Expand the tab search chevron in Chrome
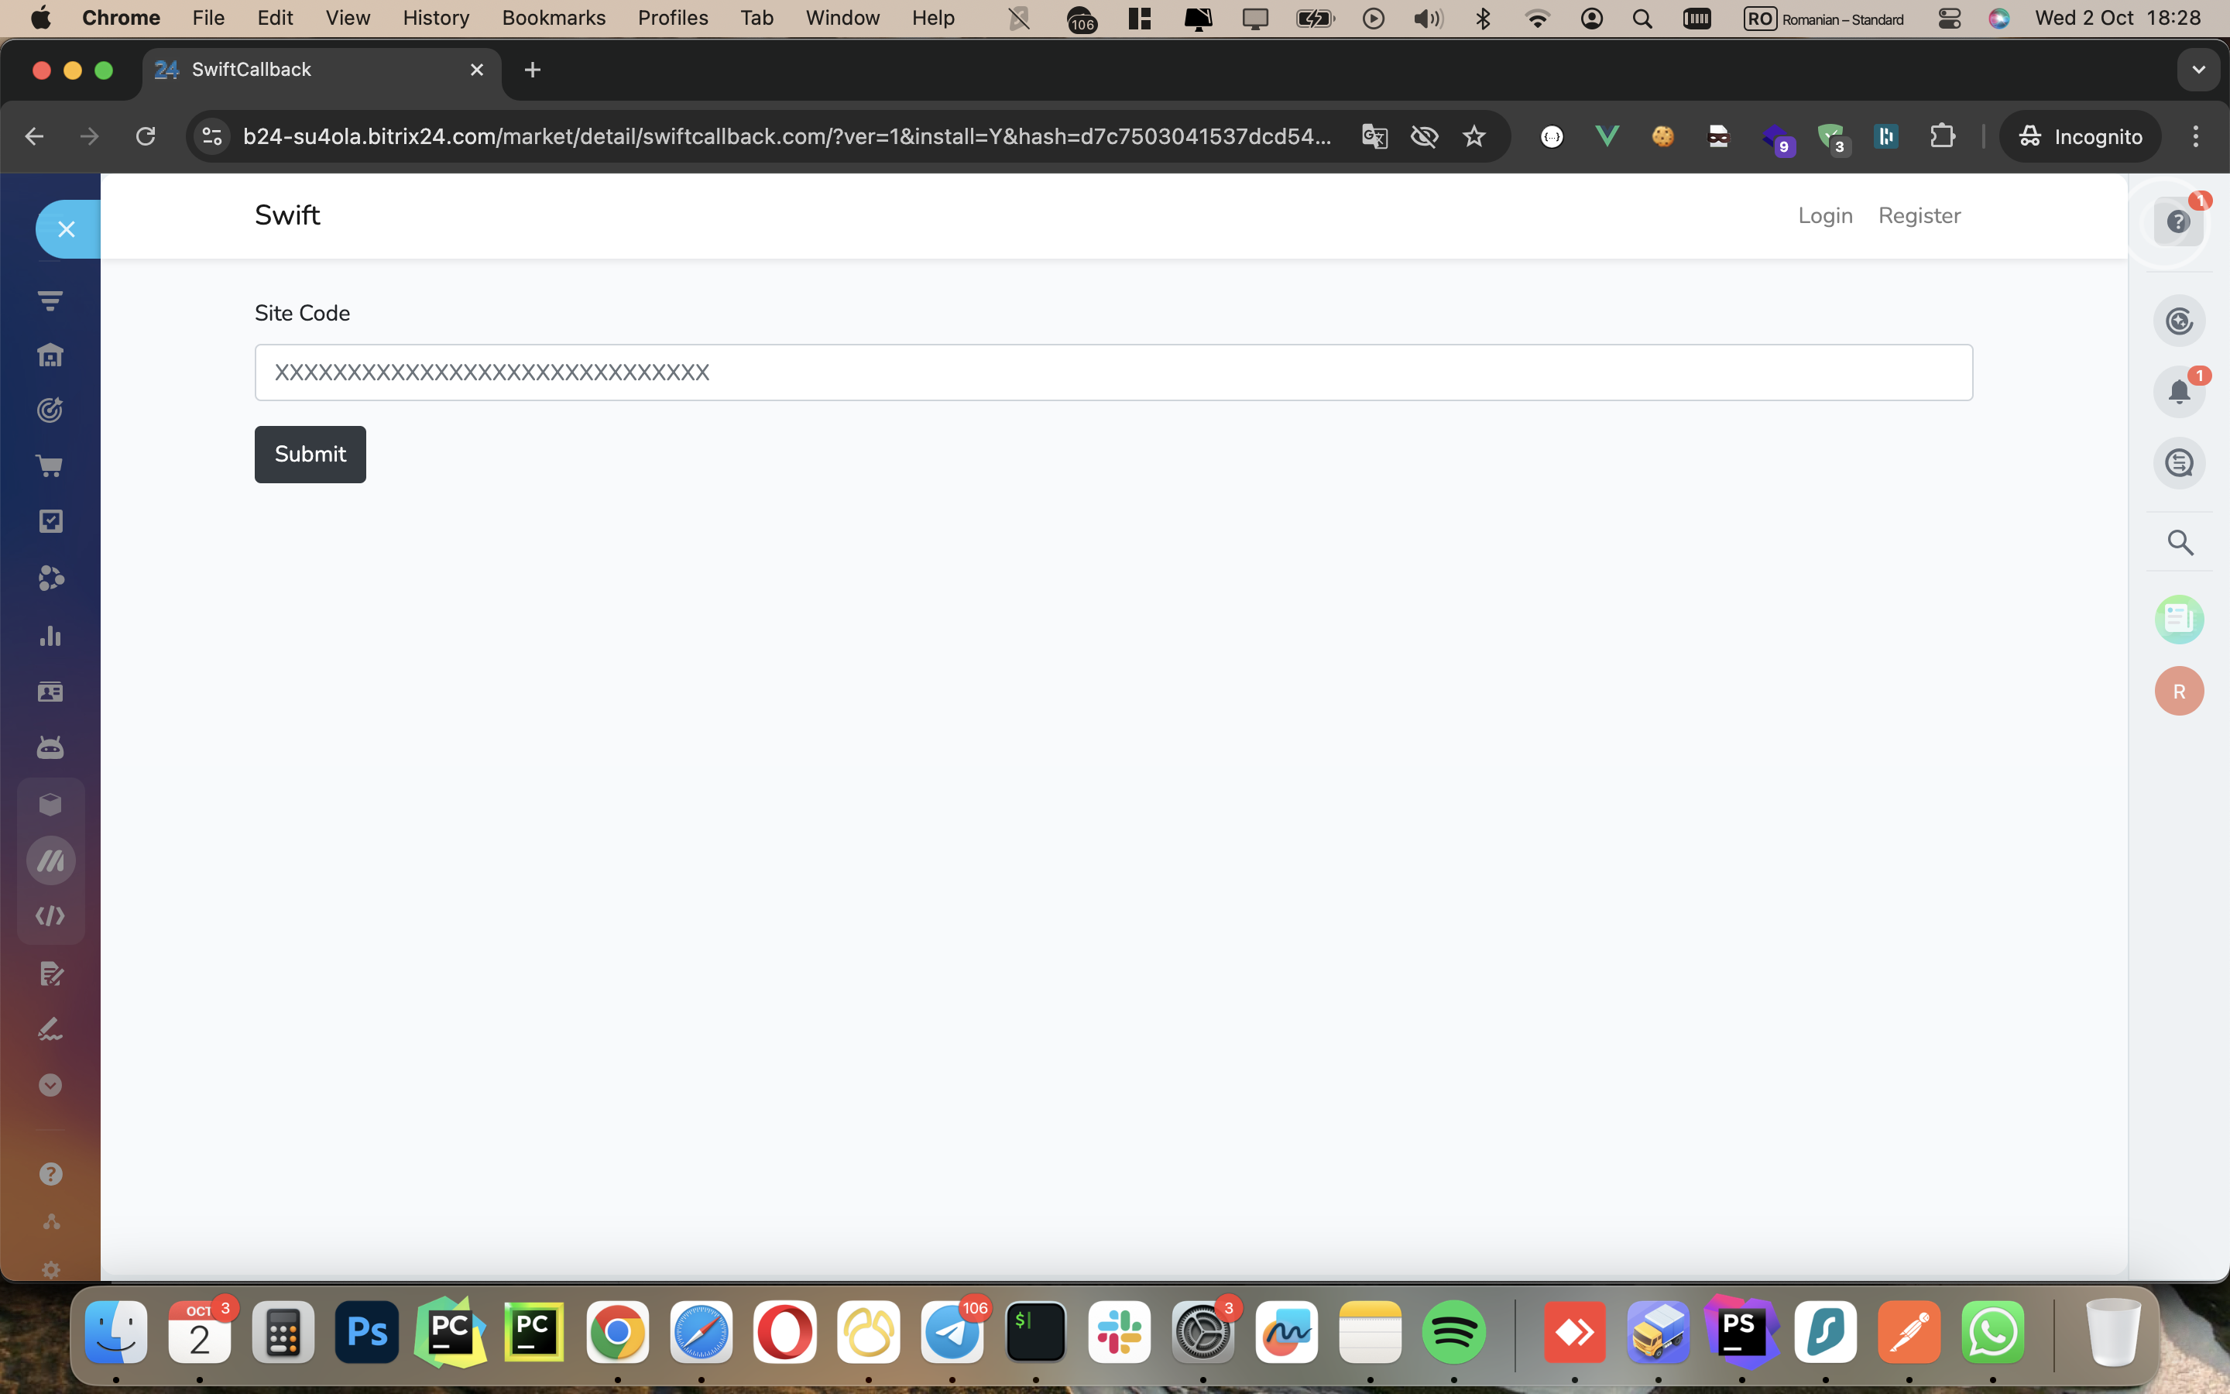The width and height of the screenshot is (2230, 1394). [x=2199, y=70]
